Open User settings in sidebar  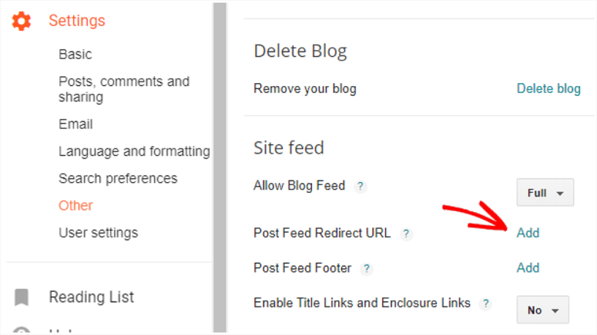pyautogui.click(x=99, y=233)
